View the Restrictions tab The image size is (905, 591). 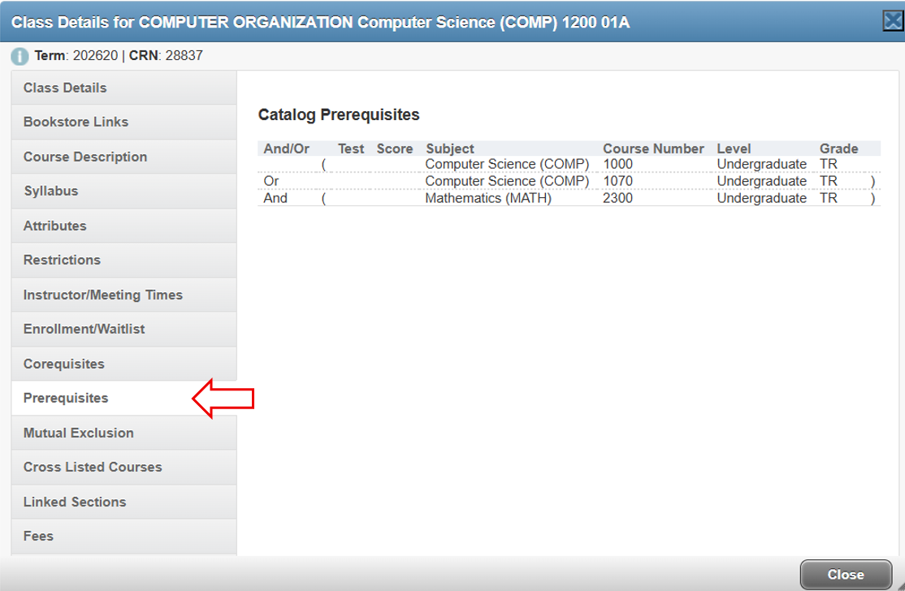point(62,260)
